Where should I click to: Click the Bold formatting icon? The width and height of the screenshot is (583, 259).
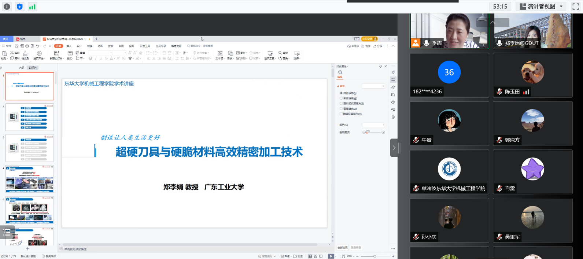coord(91,58)
